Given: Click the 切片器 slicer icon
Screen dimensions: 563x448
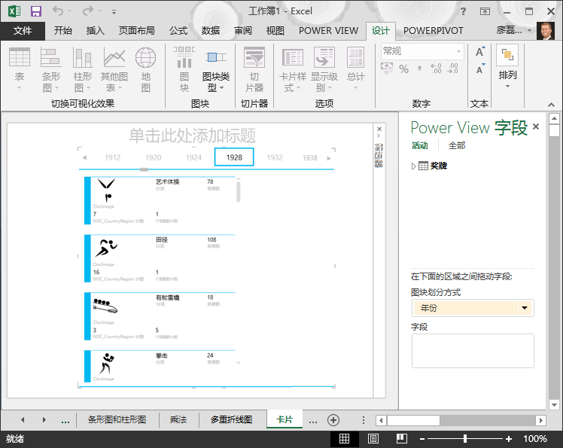Looking at the screenshot, I should point(254,69).
